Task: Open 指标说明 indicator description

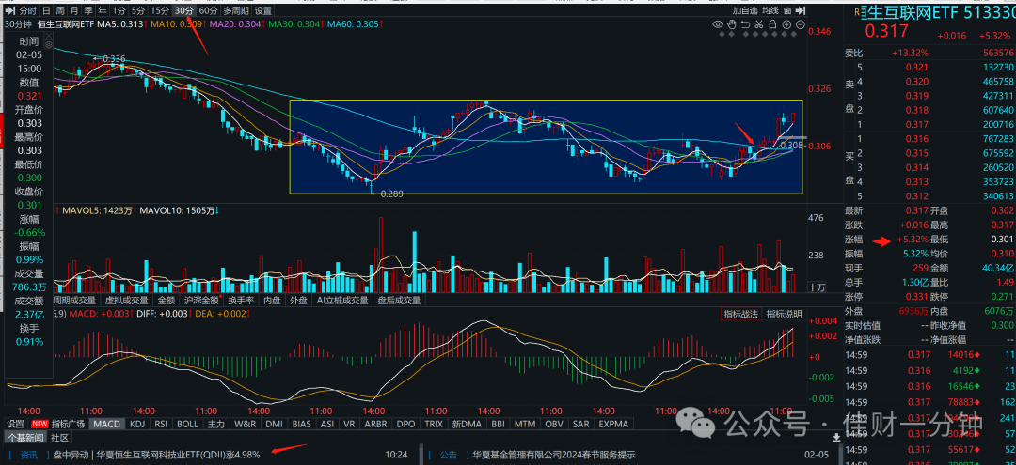Action: coord(784,315)
